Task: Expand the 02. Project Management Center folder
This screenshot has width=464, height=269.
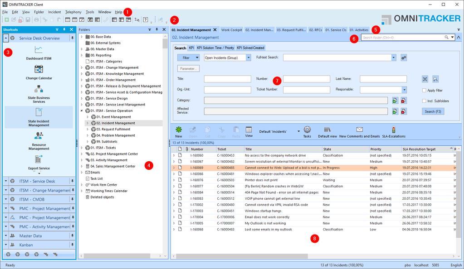Action: tap(82, 154)
